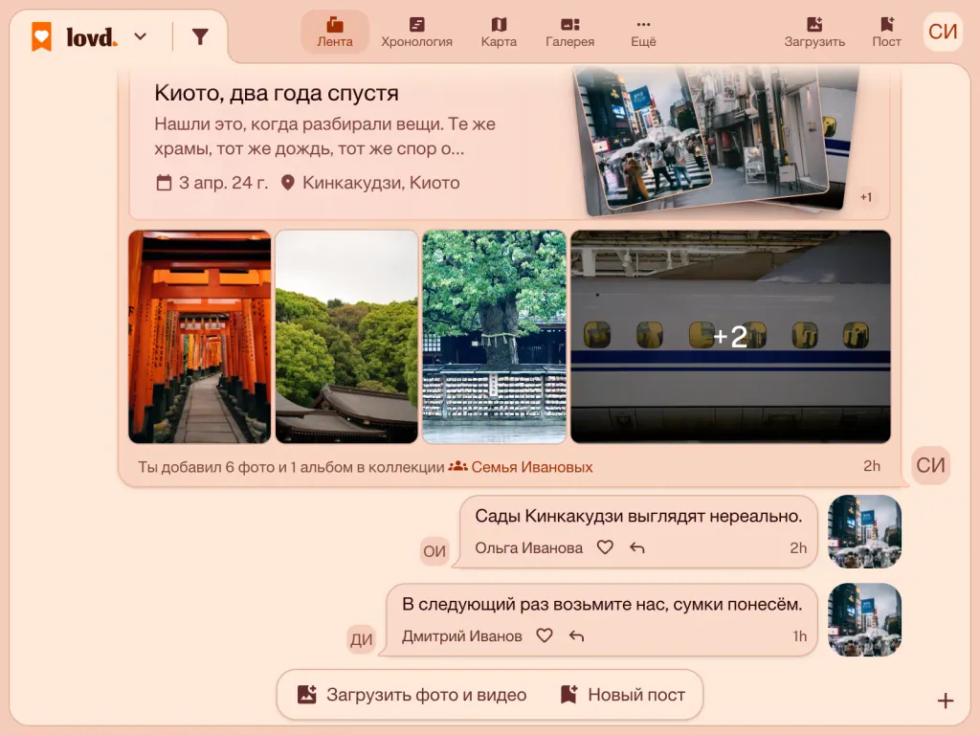Open the post title Киото, два года спустя

coord(277,93)
